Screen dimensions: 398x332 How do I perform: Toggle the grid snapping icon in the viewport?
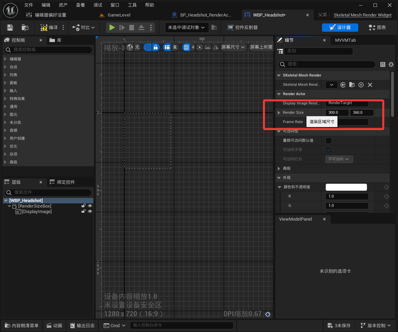click(x=186, y=47)
